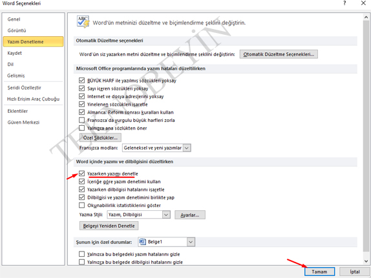Select Hızlı Erişim Araç Çubuğu category
The image size is (371, 278).
[33, 99]
